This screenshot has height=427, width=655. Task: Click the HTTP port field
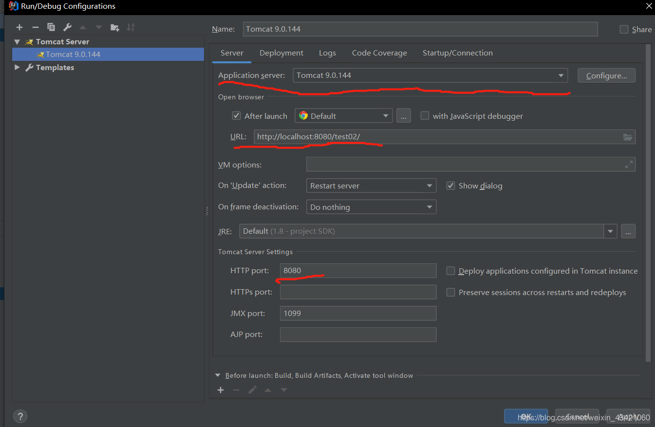[x=358, y=271]
